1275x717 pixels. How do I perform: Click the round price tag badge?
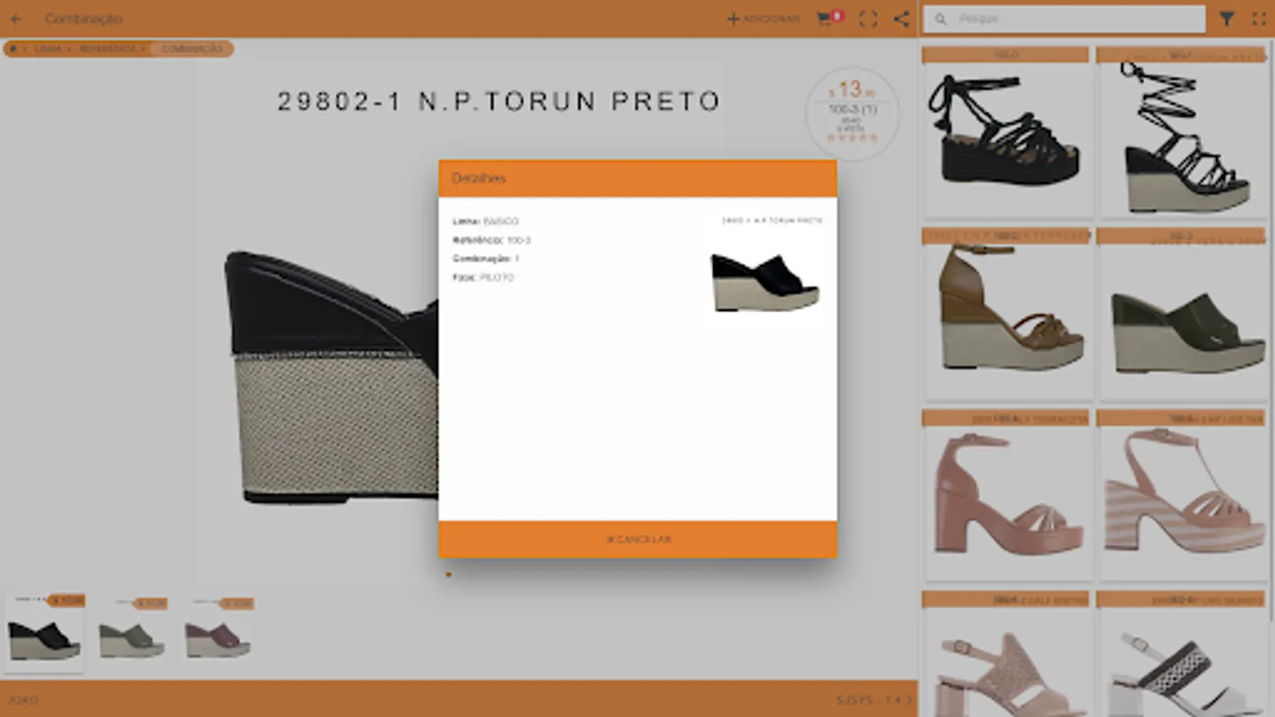coord(852,114)
